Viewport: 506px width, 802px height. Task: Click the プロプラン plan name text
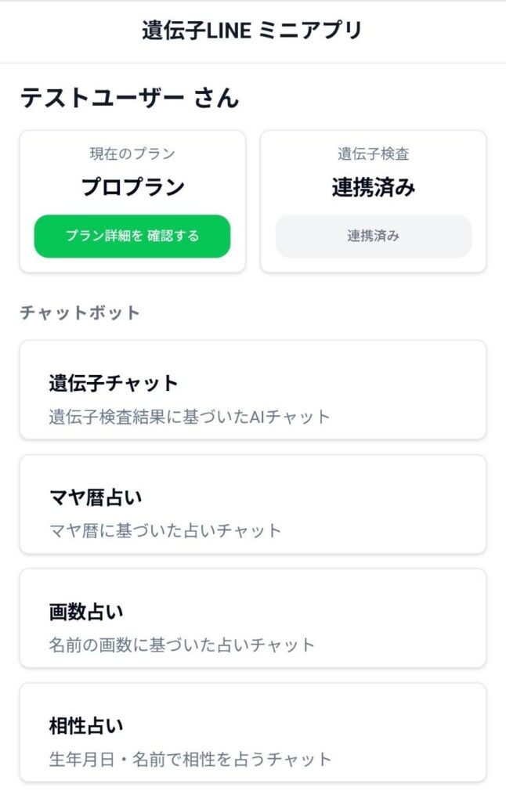click(132, 187)
